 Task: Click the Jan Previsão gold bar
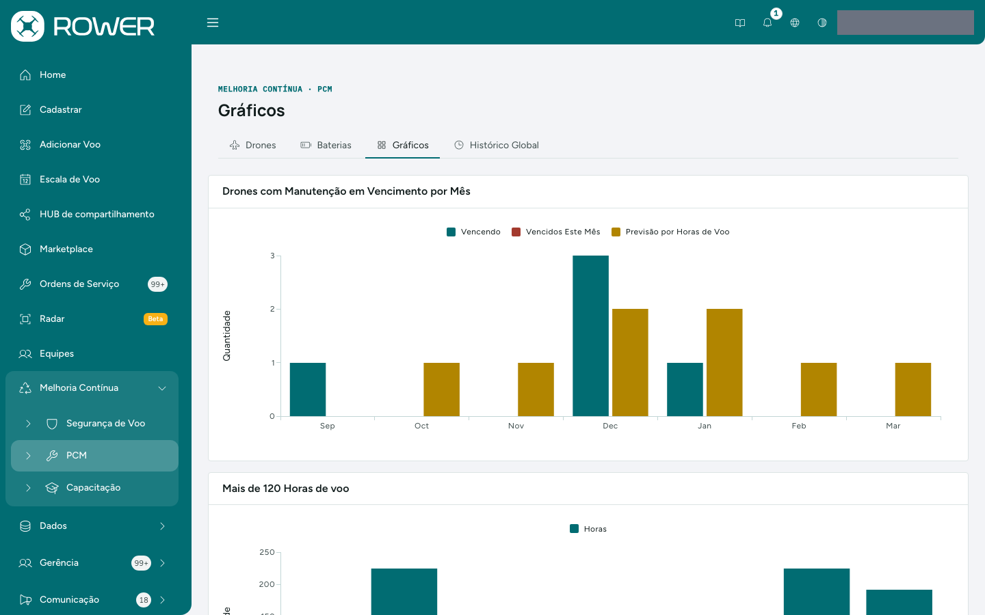(x=724, y=362)
